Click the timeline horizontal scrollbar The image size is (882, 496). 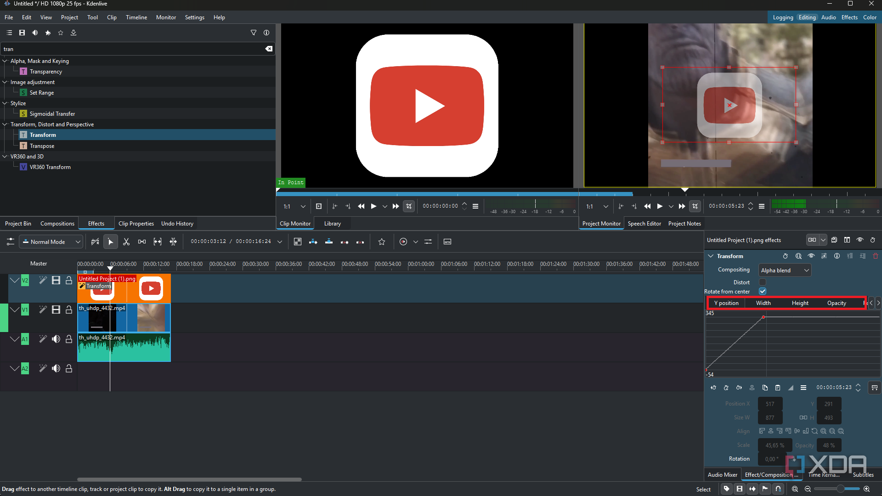click(x=189, y=479)
